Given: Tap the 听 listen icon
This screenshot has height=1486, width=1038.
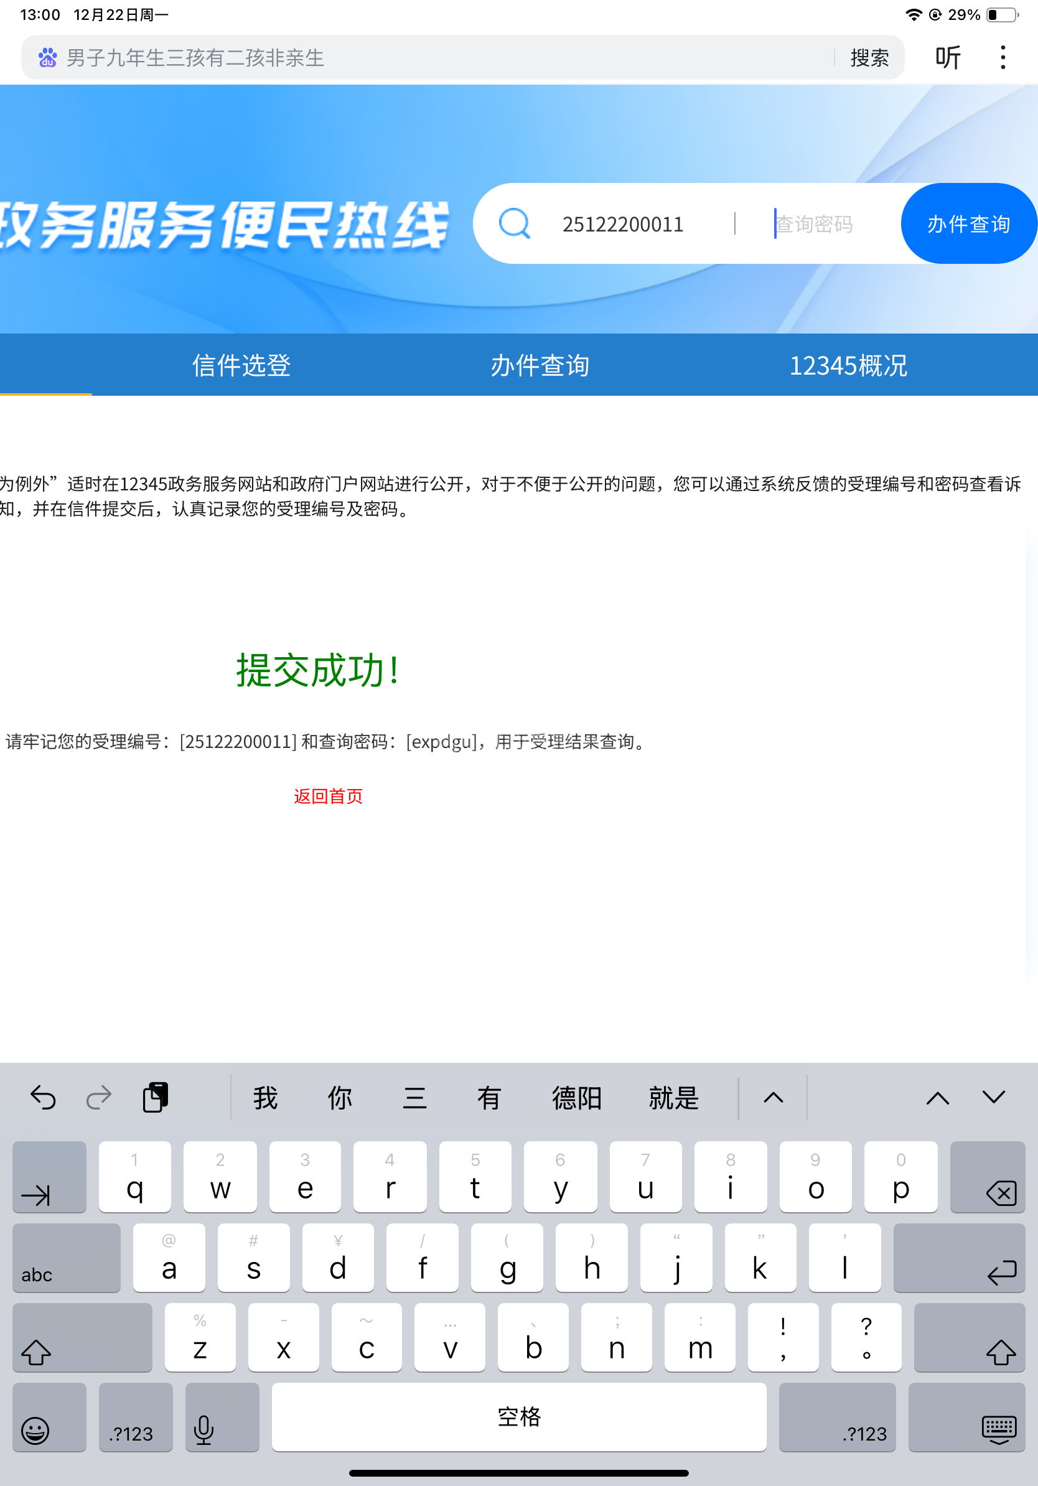Looking at the screenshot, I should click(x=947, y=58).
